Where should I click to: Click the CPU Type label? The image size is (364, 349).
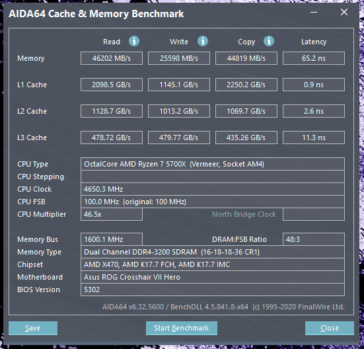coord(32,164)
